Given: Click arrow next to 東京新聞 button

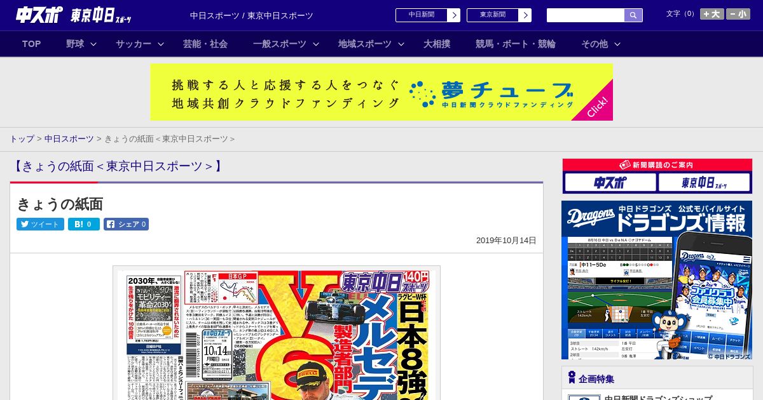Looking at the screenshot, I should [525, 15].
